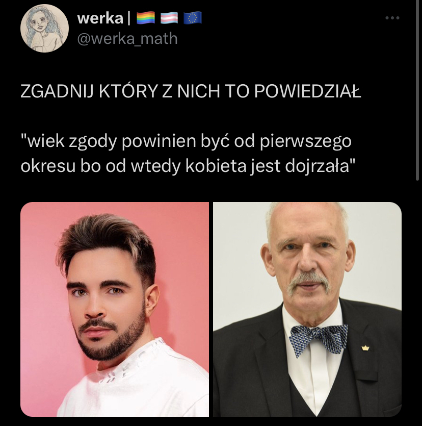Open the werka profile avatar drawing
422x426 pixels.
(x=44, y=28)
